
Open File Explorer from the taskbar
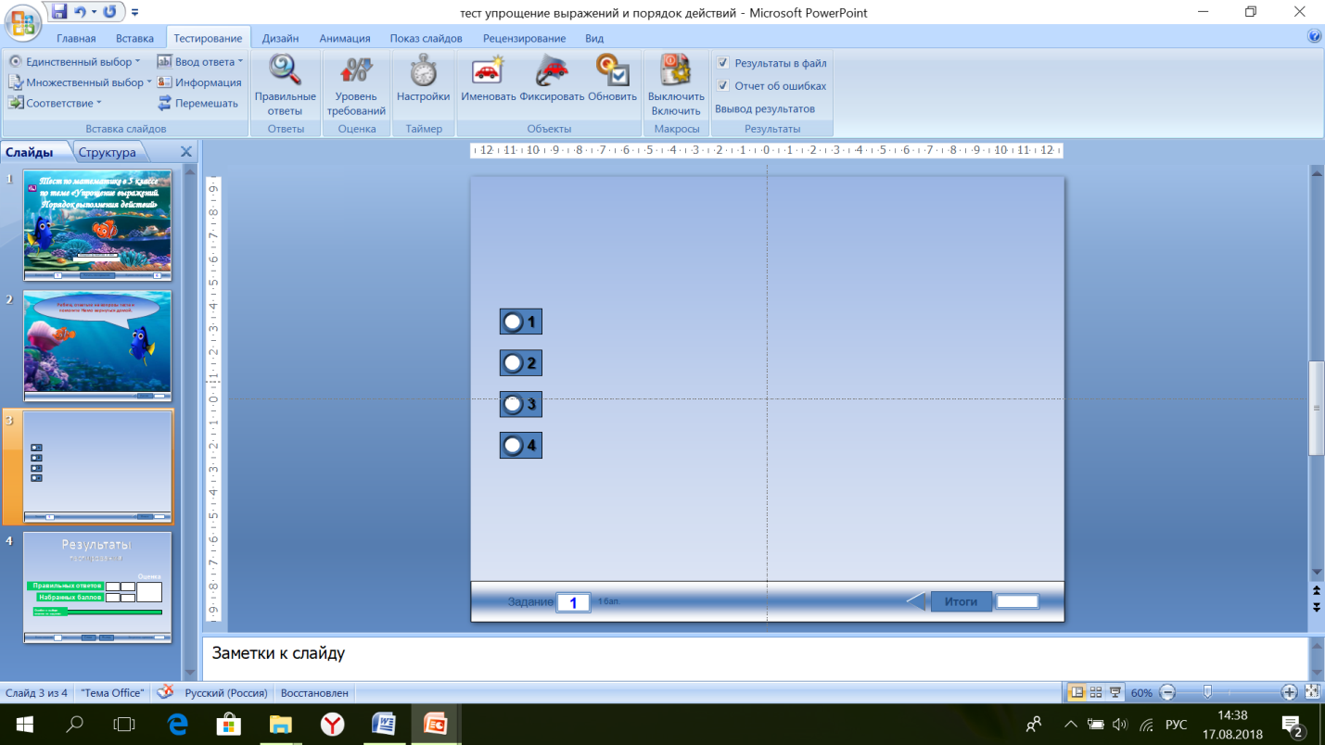280,724
